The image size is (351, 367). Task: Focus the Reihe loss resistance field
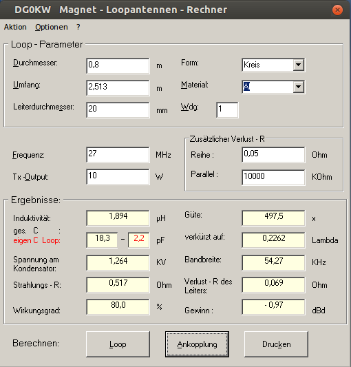[273, 155]
